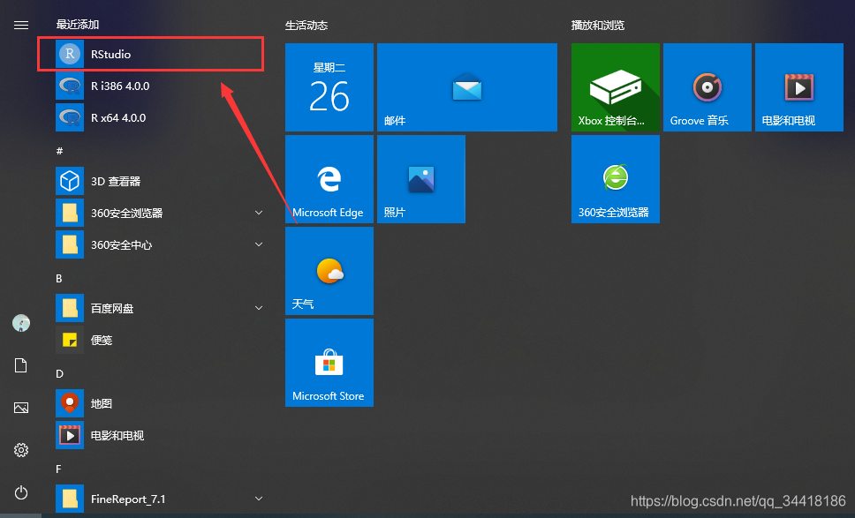The image size is (855, 518).
Task: Click the 生活动态 group header
Action: tap(306, 25)
